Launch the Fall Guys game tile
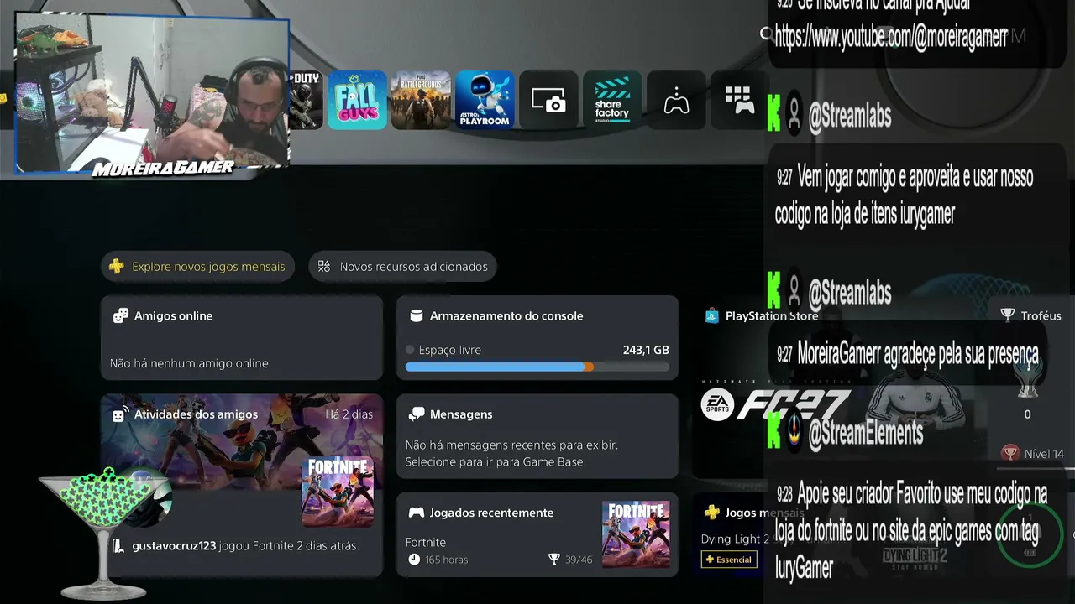The height and width of the screenshot is (604, 1075). pos(357,100)
